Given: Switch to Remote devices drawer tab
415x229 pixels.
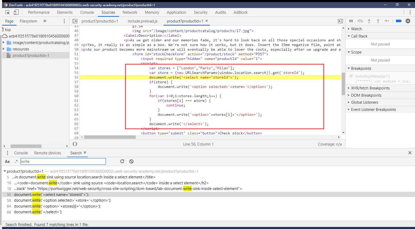Looking at the screenshot, I should [x=47, y=153].
